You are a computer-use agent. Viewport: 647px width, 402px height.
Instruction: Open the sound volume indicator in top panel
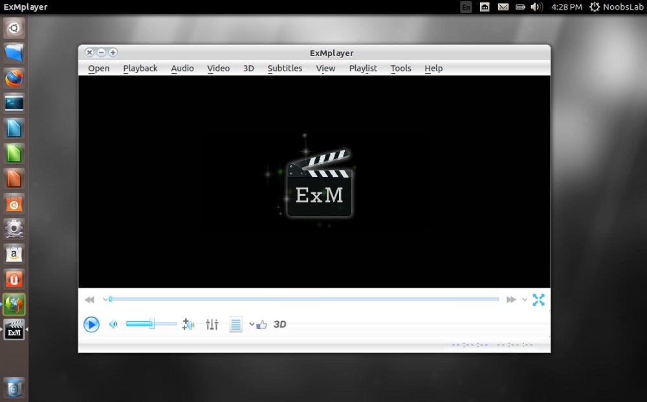tap(537, 7)
